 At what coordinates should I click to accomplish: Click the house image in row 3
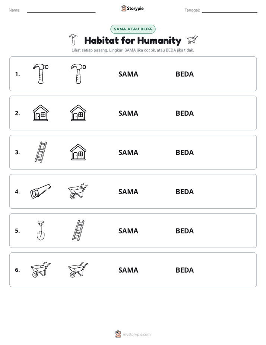coord(78,152)
